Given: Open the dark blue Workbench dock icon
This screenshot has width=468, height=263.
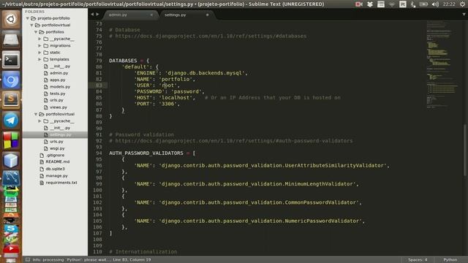Looking at the screenshot, I should 11,178.
